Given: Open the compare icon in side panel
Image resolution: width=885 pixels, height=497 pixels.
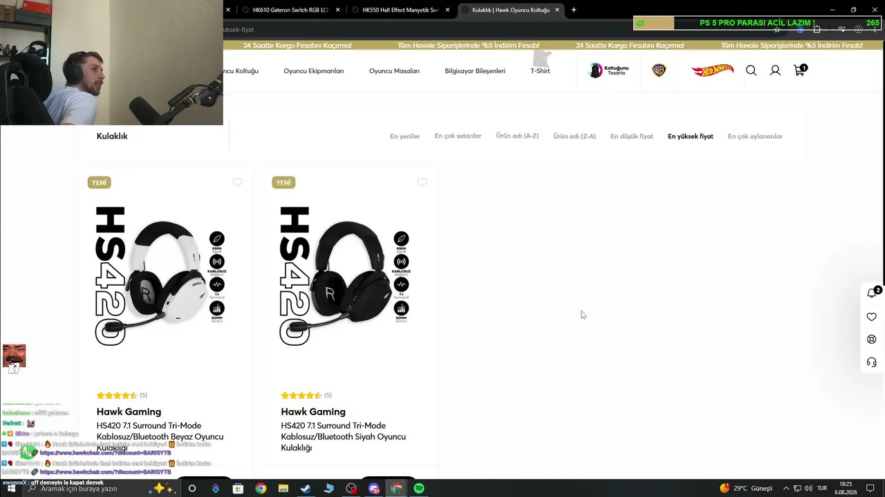Looking at the screenshot, I should point(872,340).
